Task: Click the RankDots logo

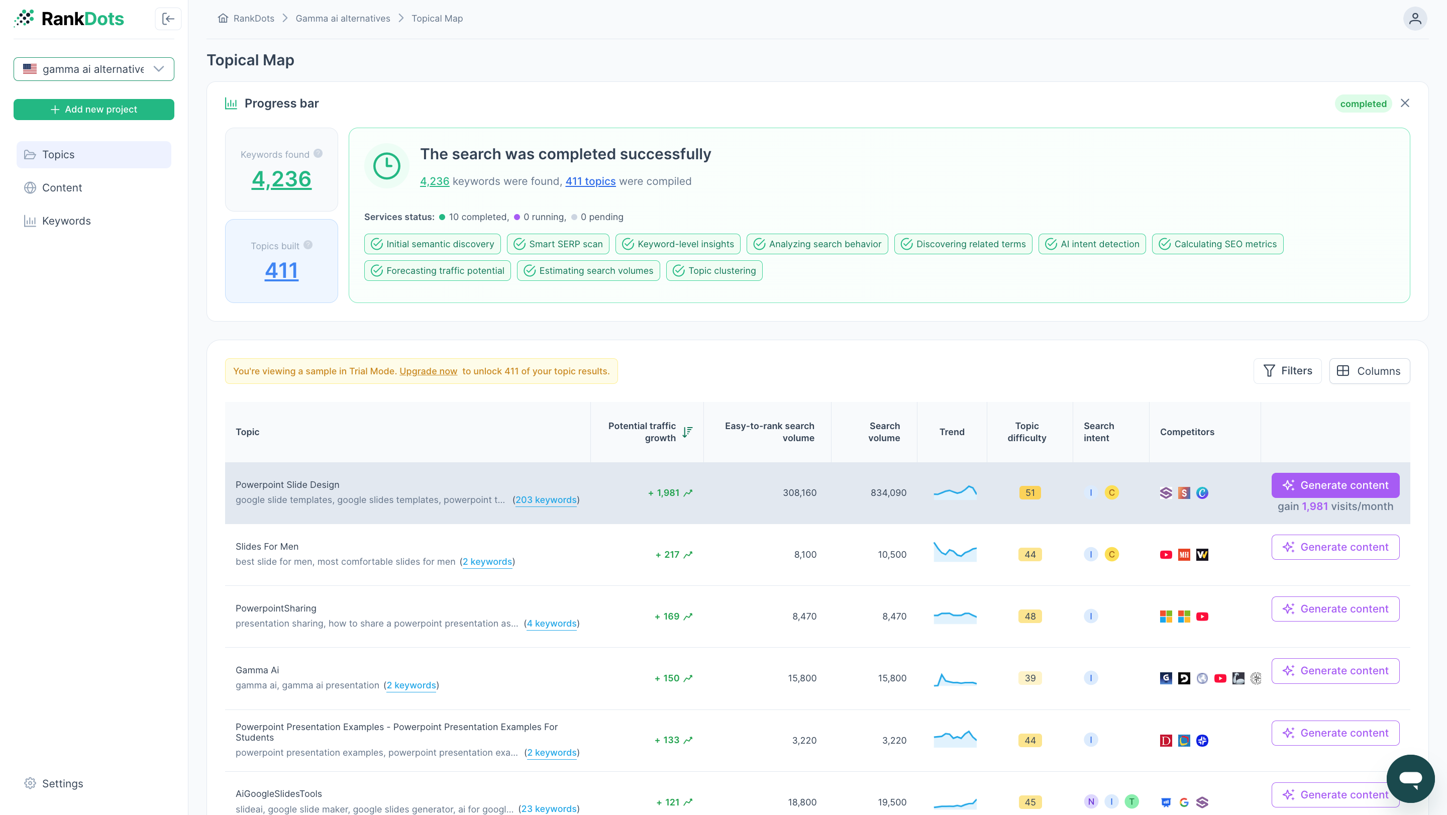Action: [68, 19]
